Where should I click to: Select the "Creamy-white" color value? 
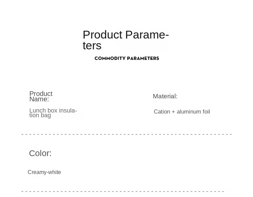(44, 172)
